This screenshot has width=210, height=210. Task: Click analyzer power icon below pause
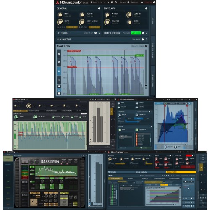59,90
